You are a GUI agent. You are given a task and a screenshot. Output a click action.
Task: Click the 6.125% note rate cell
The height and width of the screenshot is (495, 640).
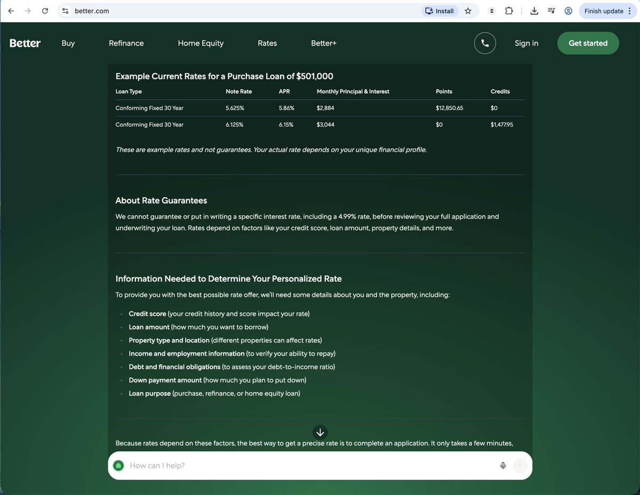(235, 124)
